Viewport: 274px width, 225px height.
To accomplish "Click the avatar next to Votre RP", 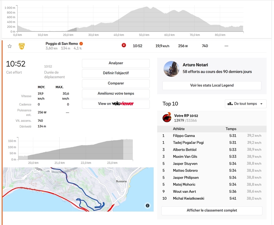I will [x=167, y=118].
